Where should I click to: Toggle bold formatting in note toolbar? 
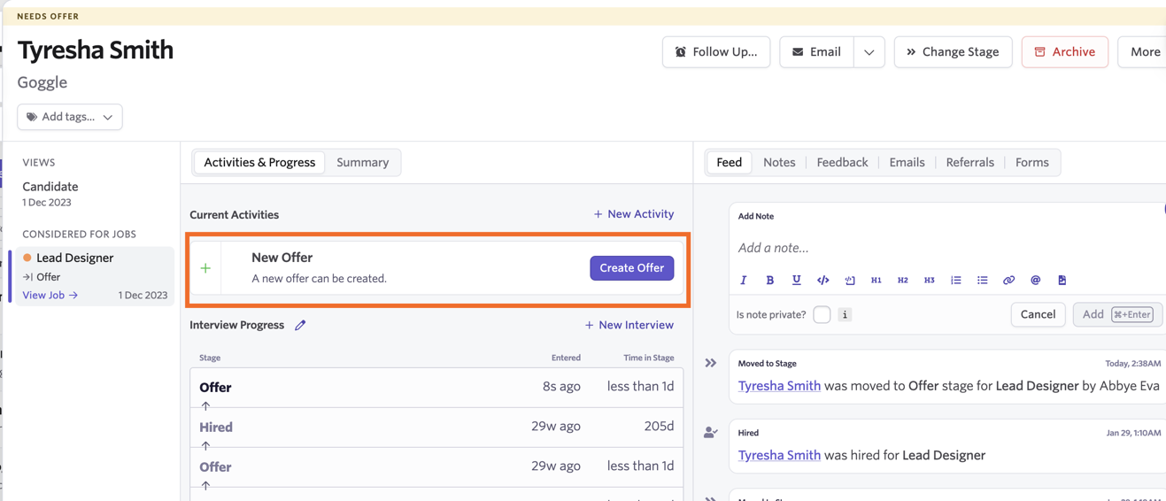click(769, 281)
